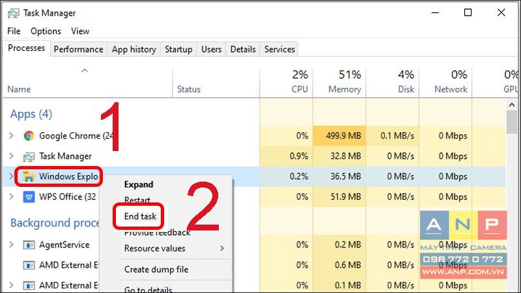The width and height of the screenshot is (521, 293).
Task: Expand the AgentService process row
Action: [x=11, y=245]
